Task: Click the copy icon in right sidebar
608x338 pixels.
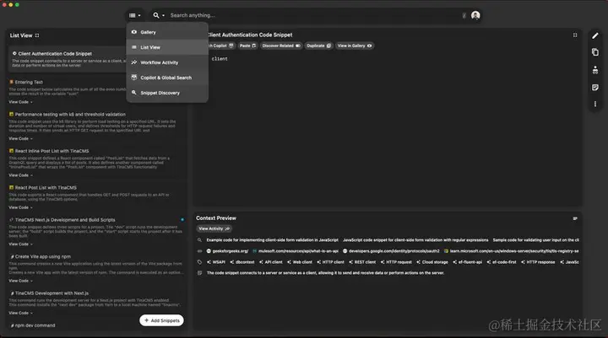Action: tap(595, 52)
